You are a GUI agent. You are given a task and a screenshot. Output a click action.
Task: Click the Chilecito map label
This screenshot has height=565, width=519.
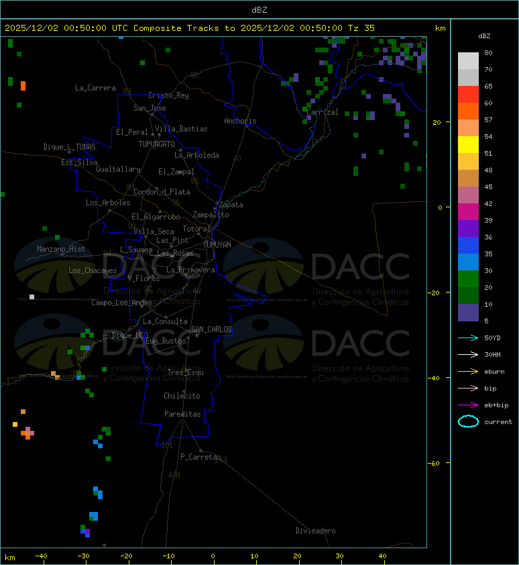(x=182, y=396)
